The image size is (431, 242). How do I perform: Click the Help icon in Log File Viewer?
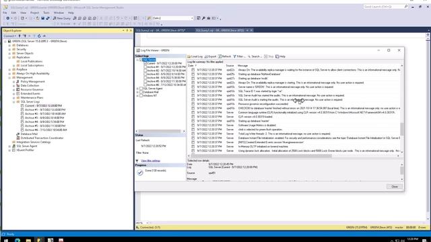coord(277,56)
